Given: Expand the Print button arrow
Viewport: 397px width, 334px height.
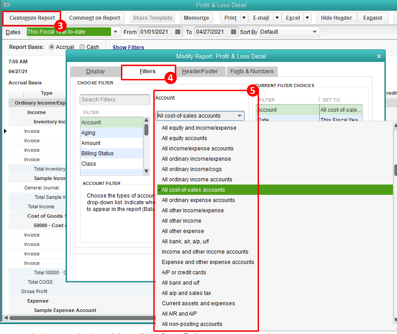Looking at the screenshot, I should pos(244,18).
